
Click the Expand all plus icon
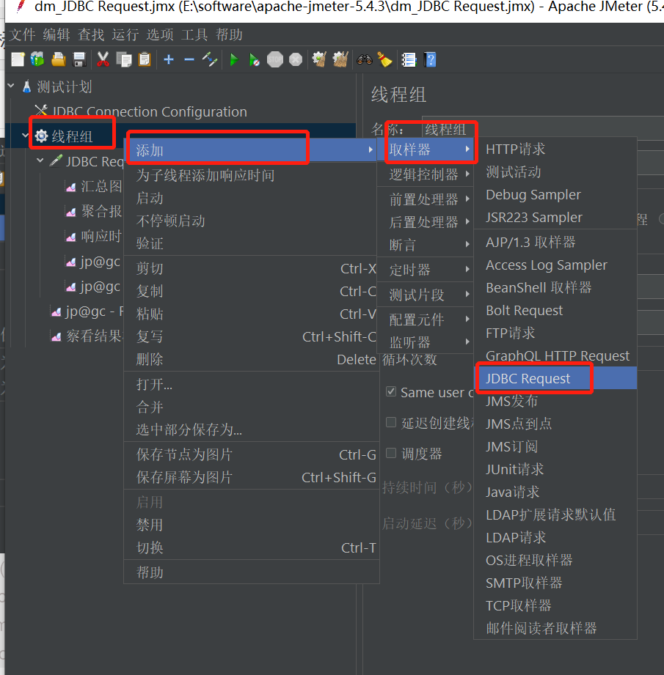click(169, 59)
